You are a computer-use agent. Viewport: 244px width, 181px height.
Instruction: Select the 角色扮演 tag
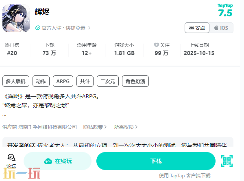135,81
